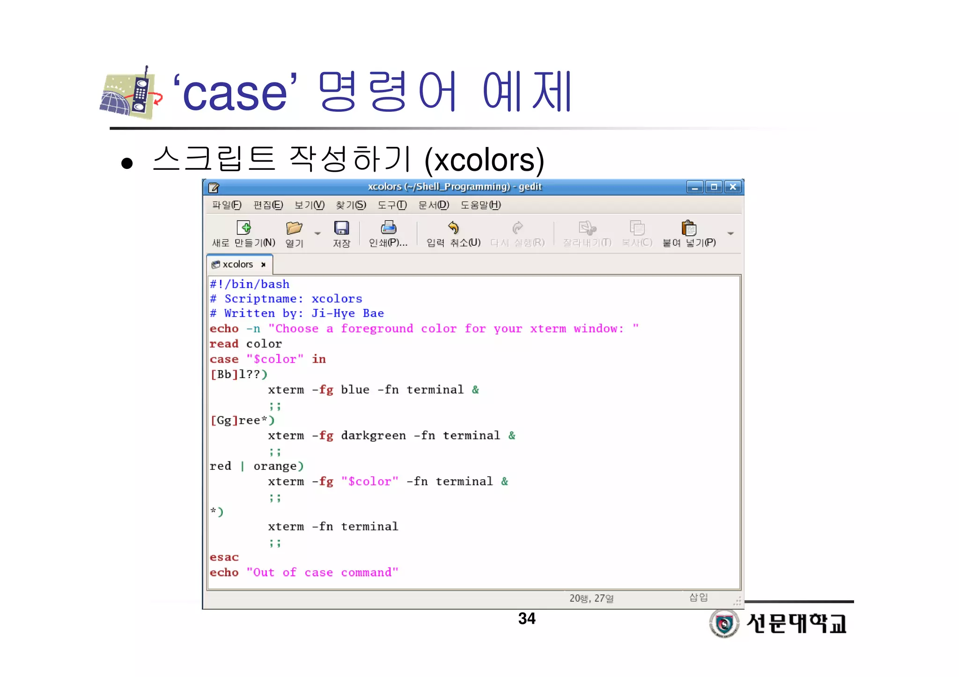Click the '[Gg]ree*)' pattern line
Viewport: 959px width, 677px height.
(243, 420)
